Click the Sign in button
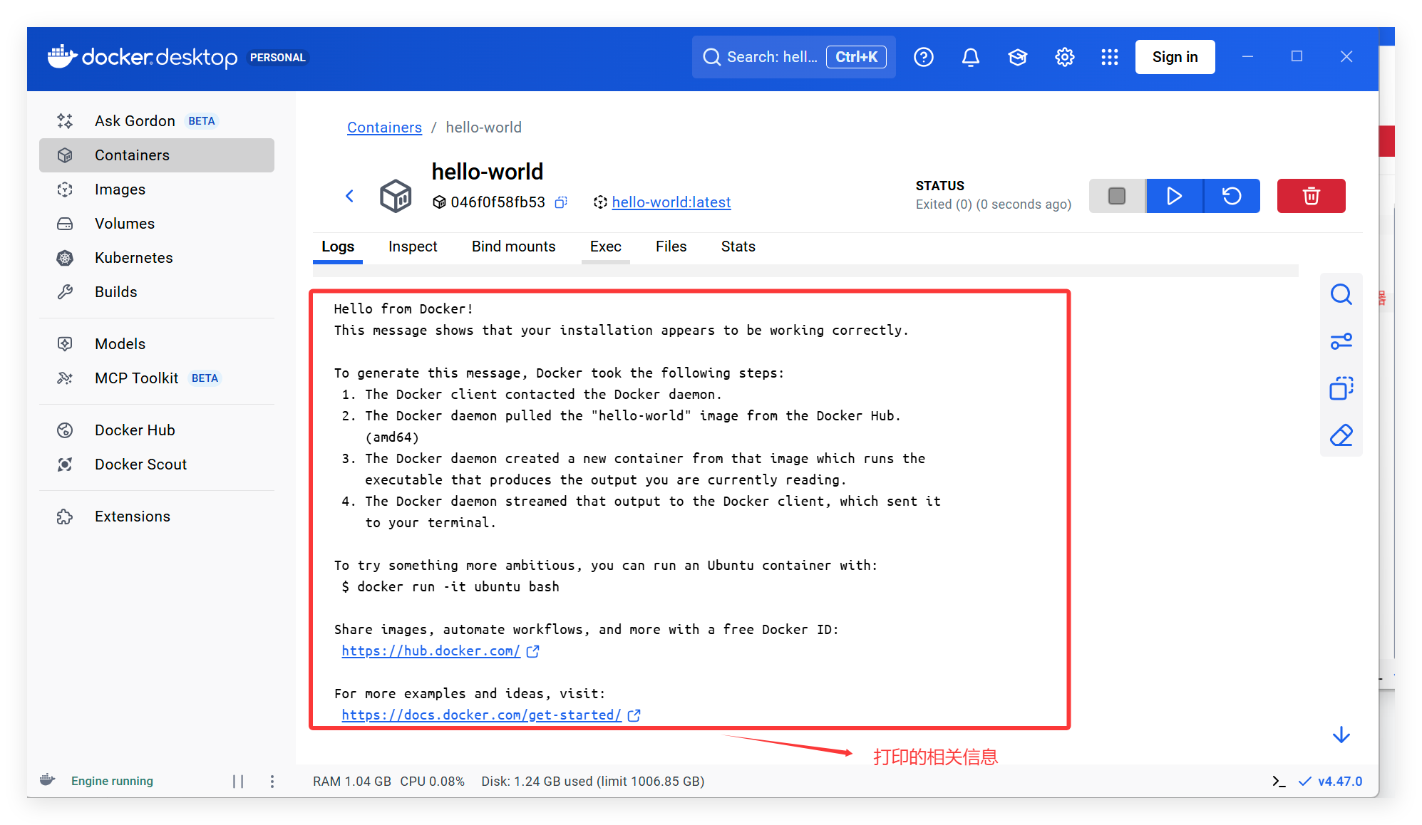The image size is (1422, 825). point(1174,57)
